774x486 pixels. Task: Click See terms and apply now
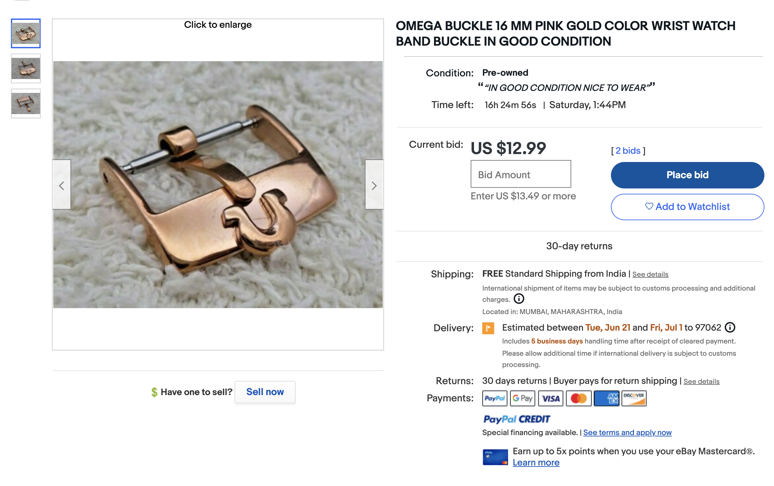coord(627,432)
